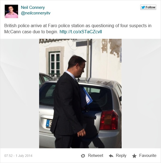Open the 07:52 - 1 July 2014 timestamp
Image resolution: width=161 pixels, height=163 pixels.
(x=18, y=156)
